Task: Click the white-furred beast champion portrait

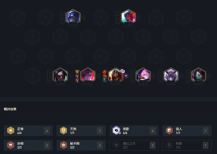Action: [x=171, y=75]
